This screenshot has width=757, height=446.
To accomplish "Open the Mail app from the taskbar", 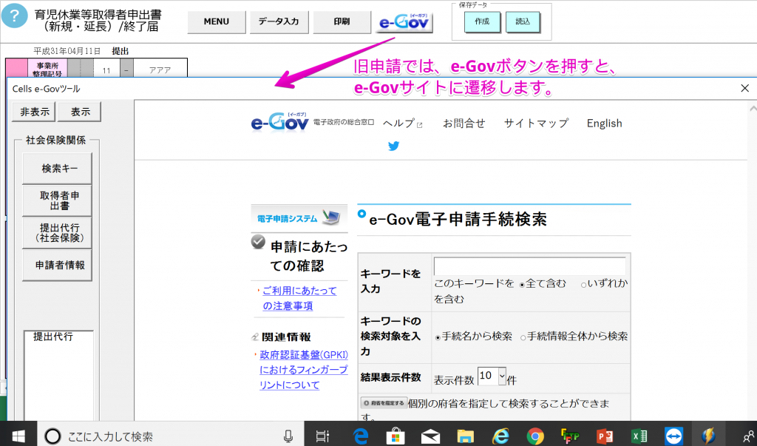I will 430,436.
